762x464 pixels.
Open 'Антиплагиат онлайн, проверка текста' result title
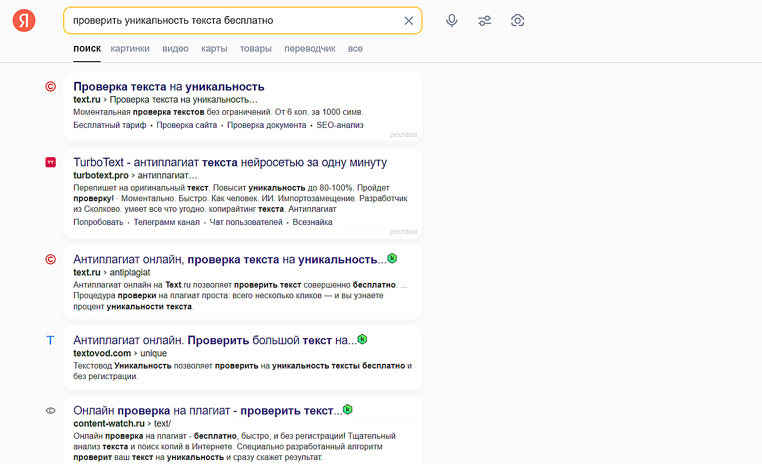click(230, 259)
